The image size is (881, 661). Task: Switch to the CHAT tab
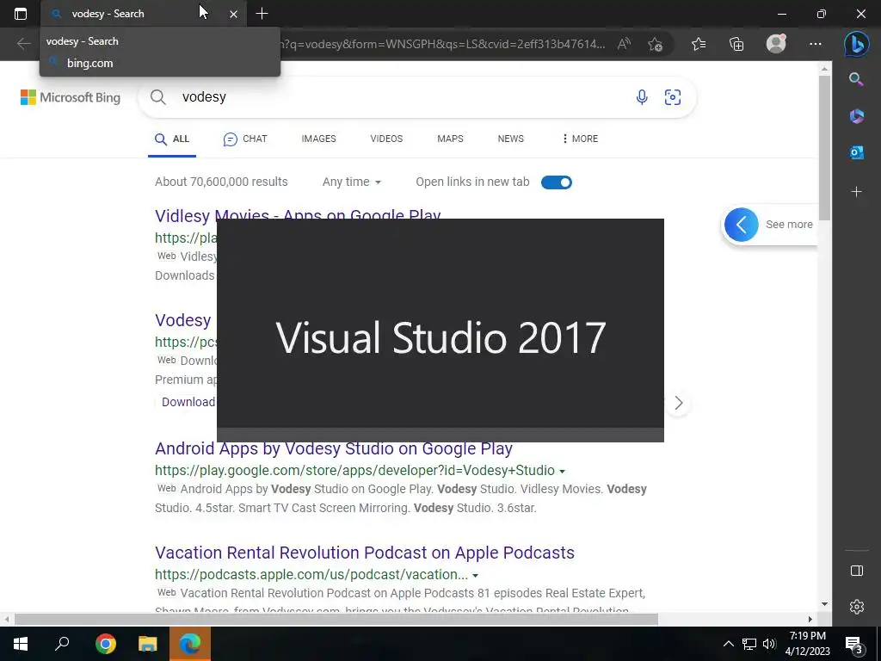coord(245,139)
